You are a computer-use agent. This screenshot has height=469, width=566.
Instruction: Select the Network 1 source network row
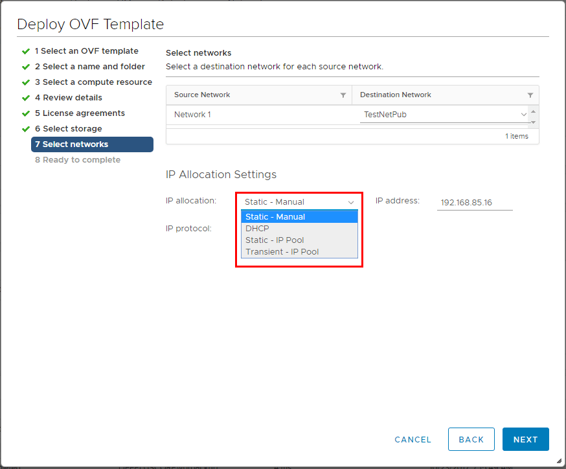(259, 115)
